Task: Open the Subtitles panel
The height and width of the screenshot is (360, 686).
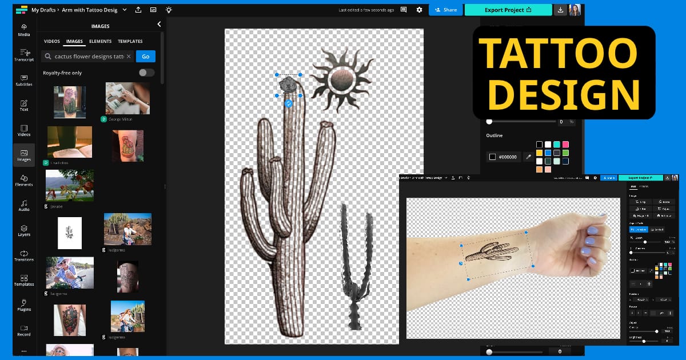Action: (x=24, y=80)
